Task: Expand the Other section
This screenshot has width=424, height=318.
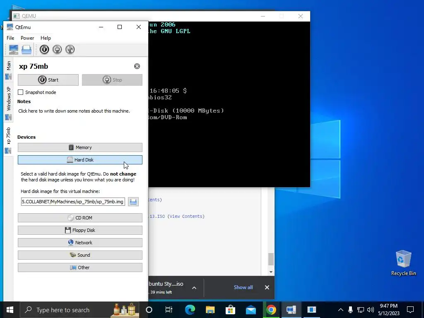Action: (80, 267)
